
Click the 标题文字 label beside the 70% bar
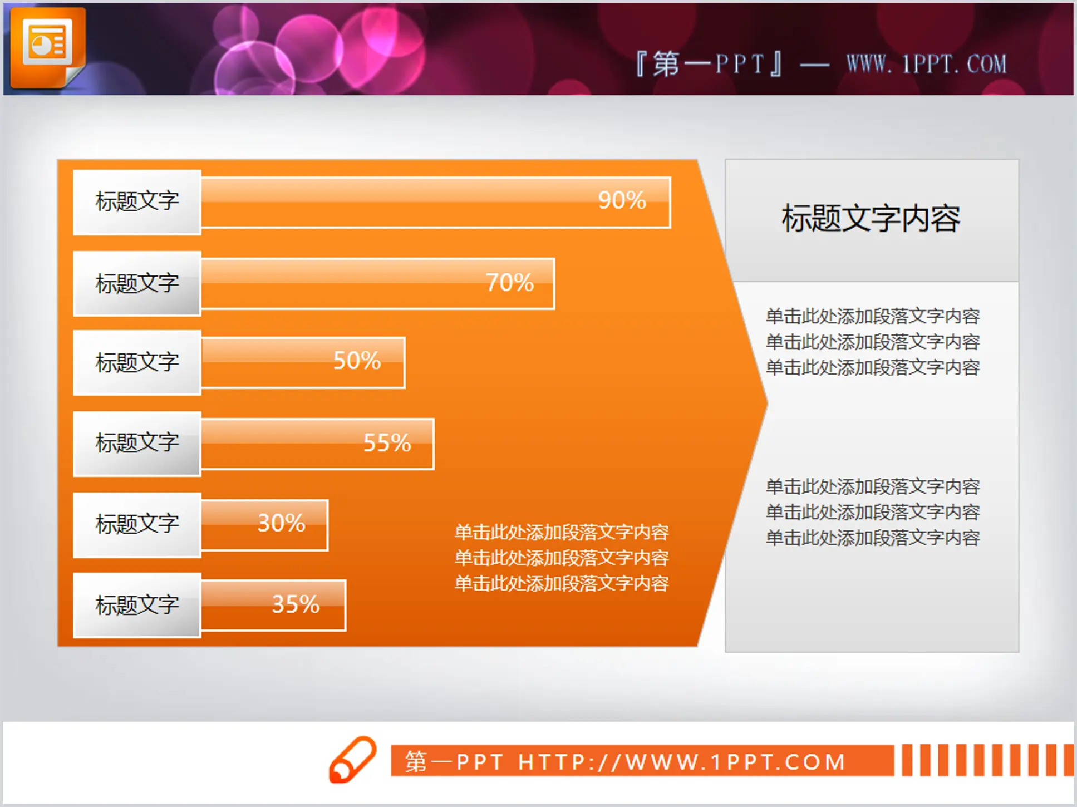pyautogui.click(x=137, y=284)
